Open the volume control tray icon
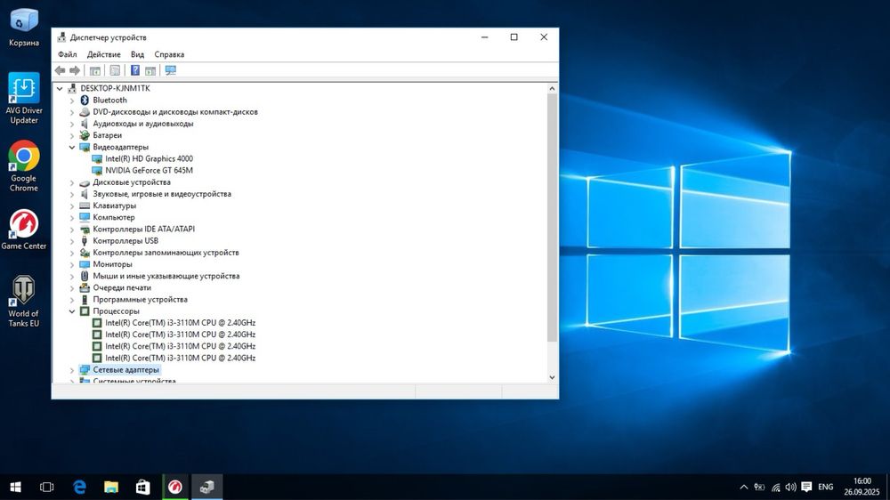 coord(790,487)
